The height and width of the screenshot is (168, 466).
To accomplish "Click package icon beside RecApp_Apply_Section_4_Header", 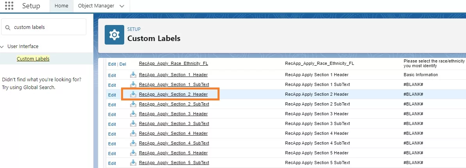I will coord(133,133).
